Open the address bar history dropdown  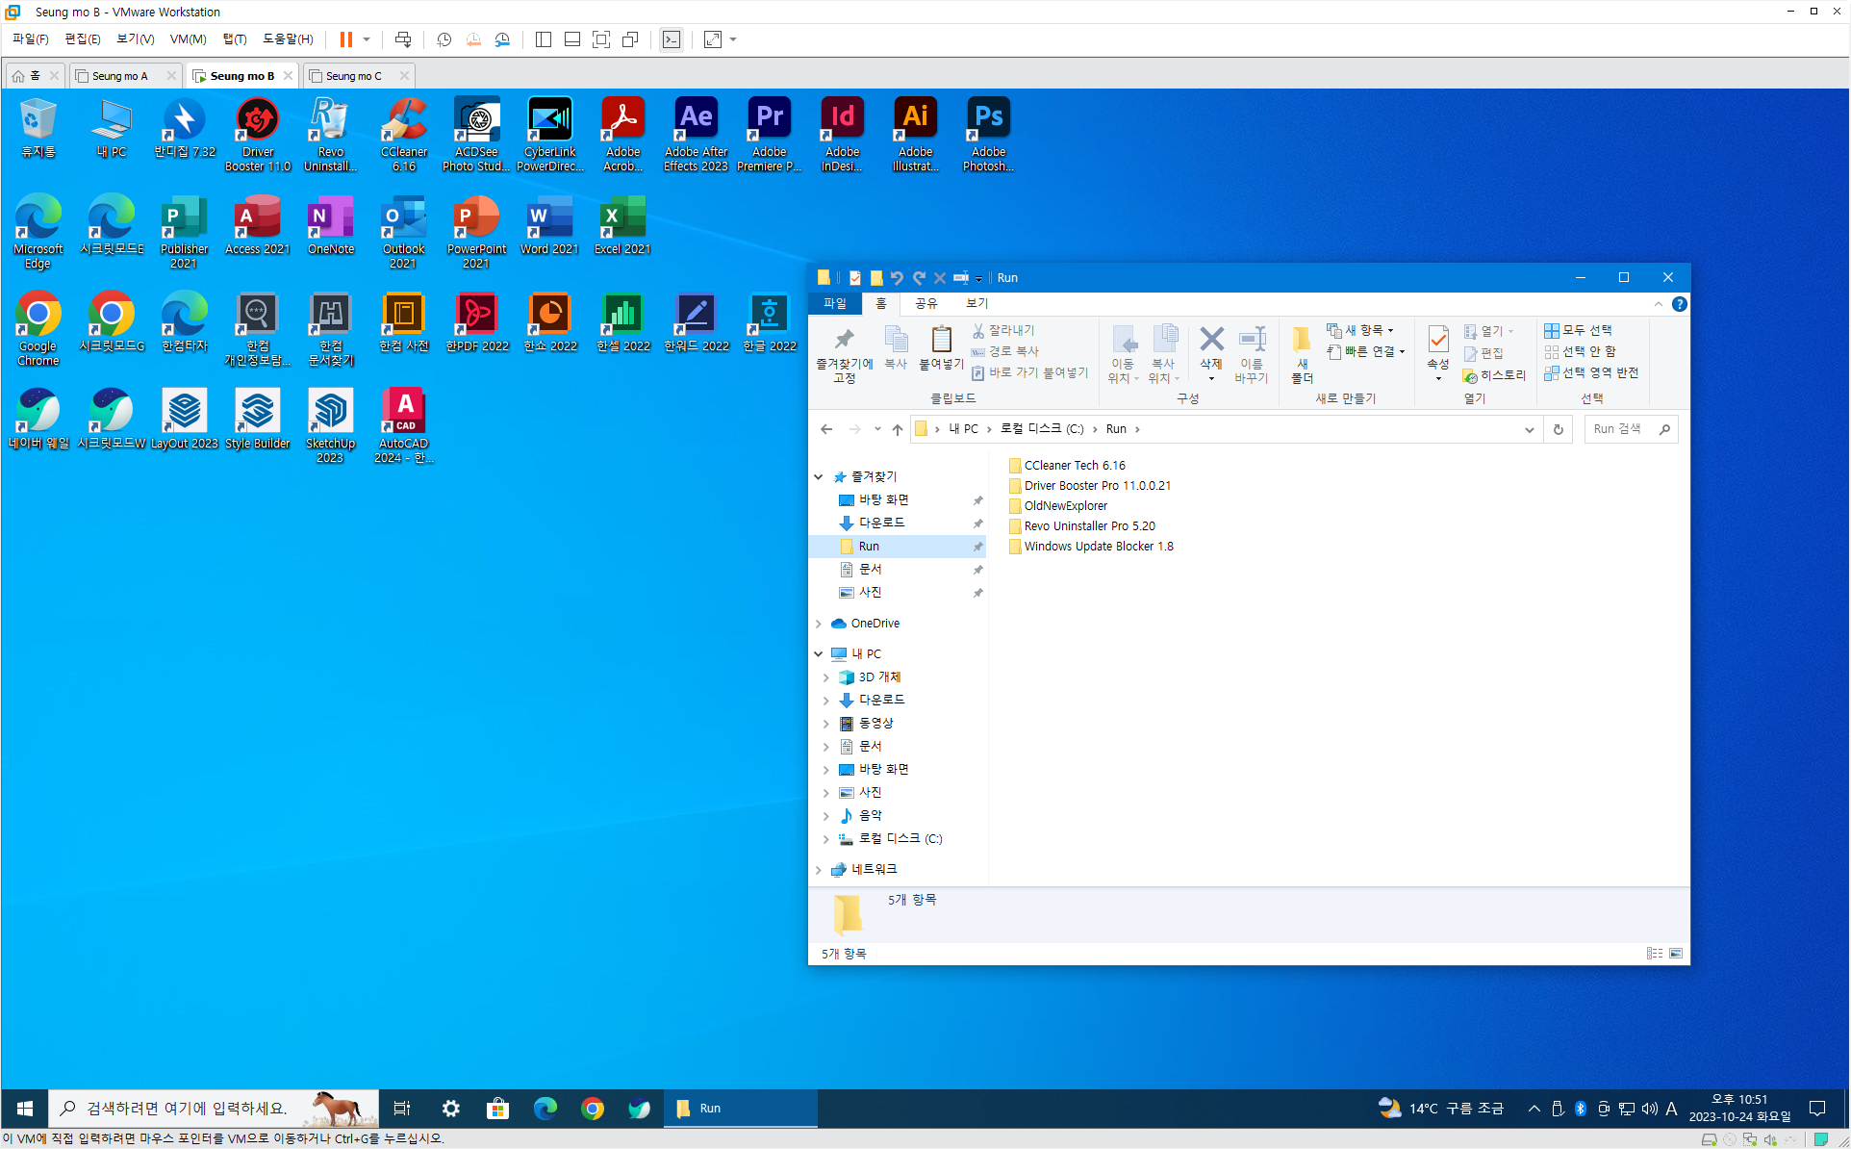point(1529,429)
